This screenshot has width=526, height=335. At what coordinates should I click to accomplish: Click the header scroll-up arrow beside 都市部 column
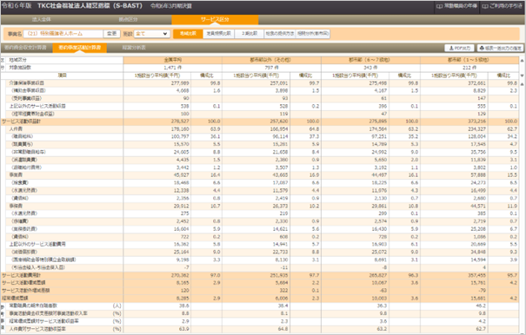522,61
